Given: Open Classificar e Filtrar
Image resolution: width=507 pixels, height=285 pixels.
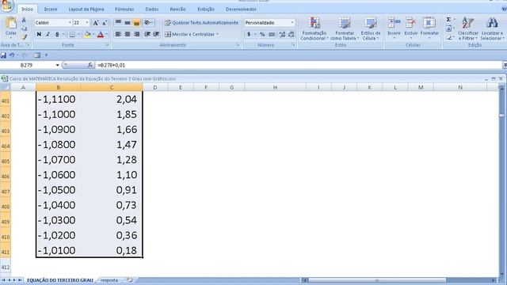Looking at the screenshot, I should 468,28.
